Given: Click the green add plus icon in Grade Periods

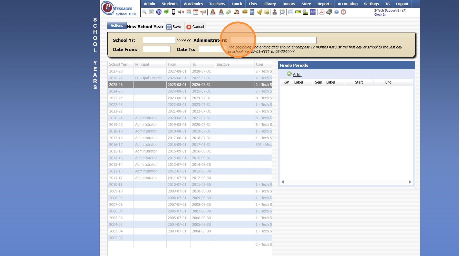Looking at the screenshot, I should 289,74.
